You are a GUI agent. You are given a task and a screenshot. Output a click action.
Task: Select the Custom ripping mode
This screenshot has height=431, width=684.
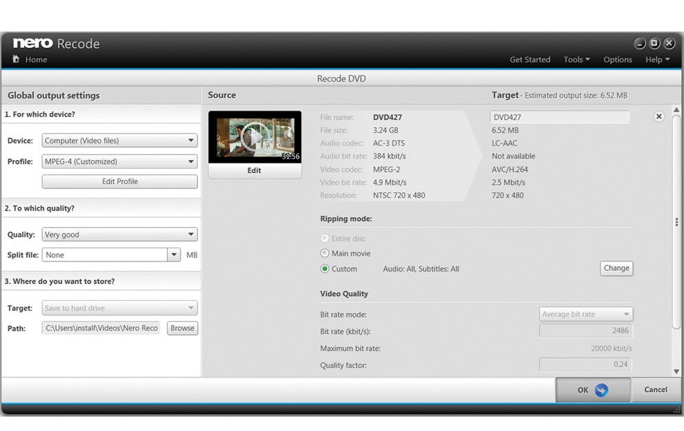click(324, 269)
